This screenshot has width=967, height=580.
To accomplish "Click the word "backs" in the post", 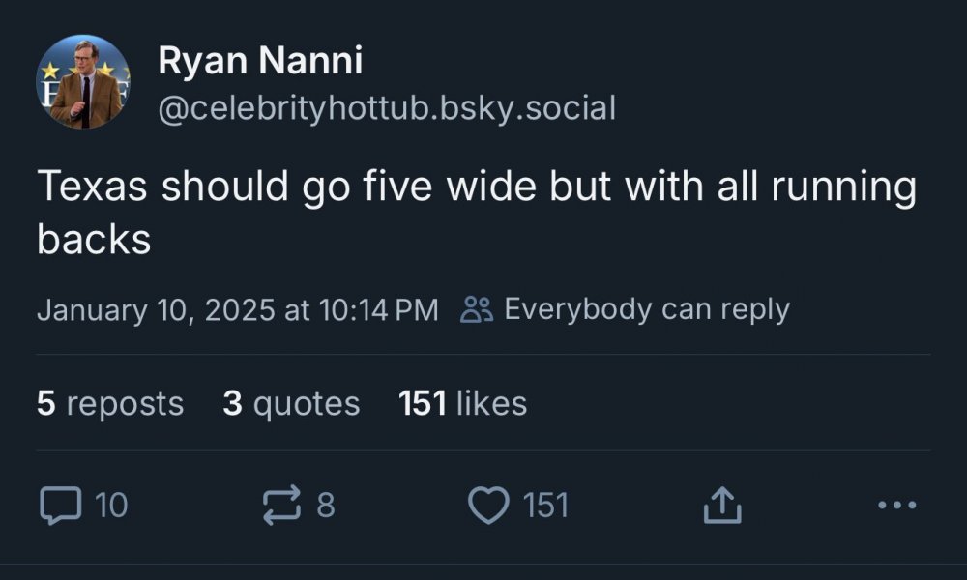I will 94,240.
